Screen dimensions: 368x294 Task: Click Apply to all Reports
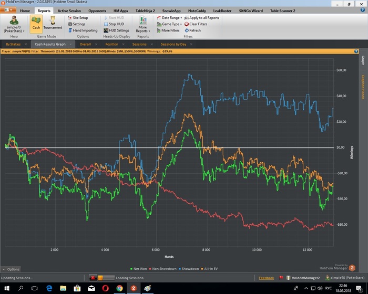point(201,17)
